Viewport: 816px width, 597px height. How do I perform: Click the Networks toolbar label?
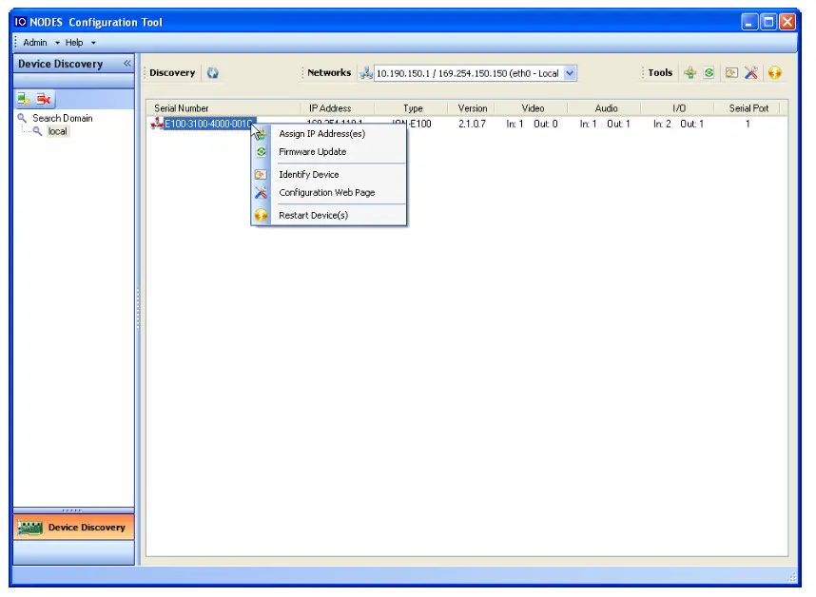coord(329,73)
